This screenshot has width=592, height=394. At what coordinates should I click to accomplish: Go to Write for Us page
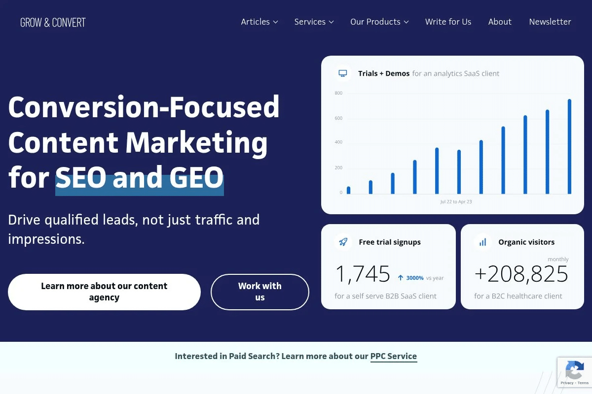coord(448,22)
